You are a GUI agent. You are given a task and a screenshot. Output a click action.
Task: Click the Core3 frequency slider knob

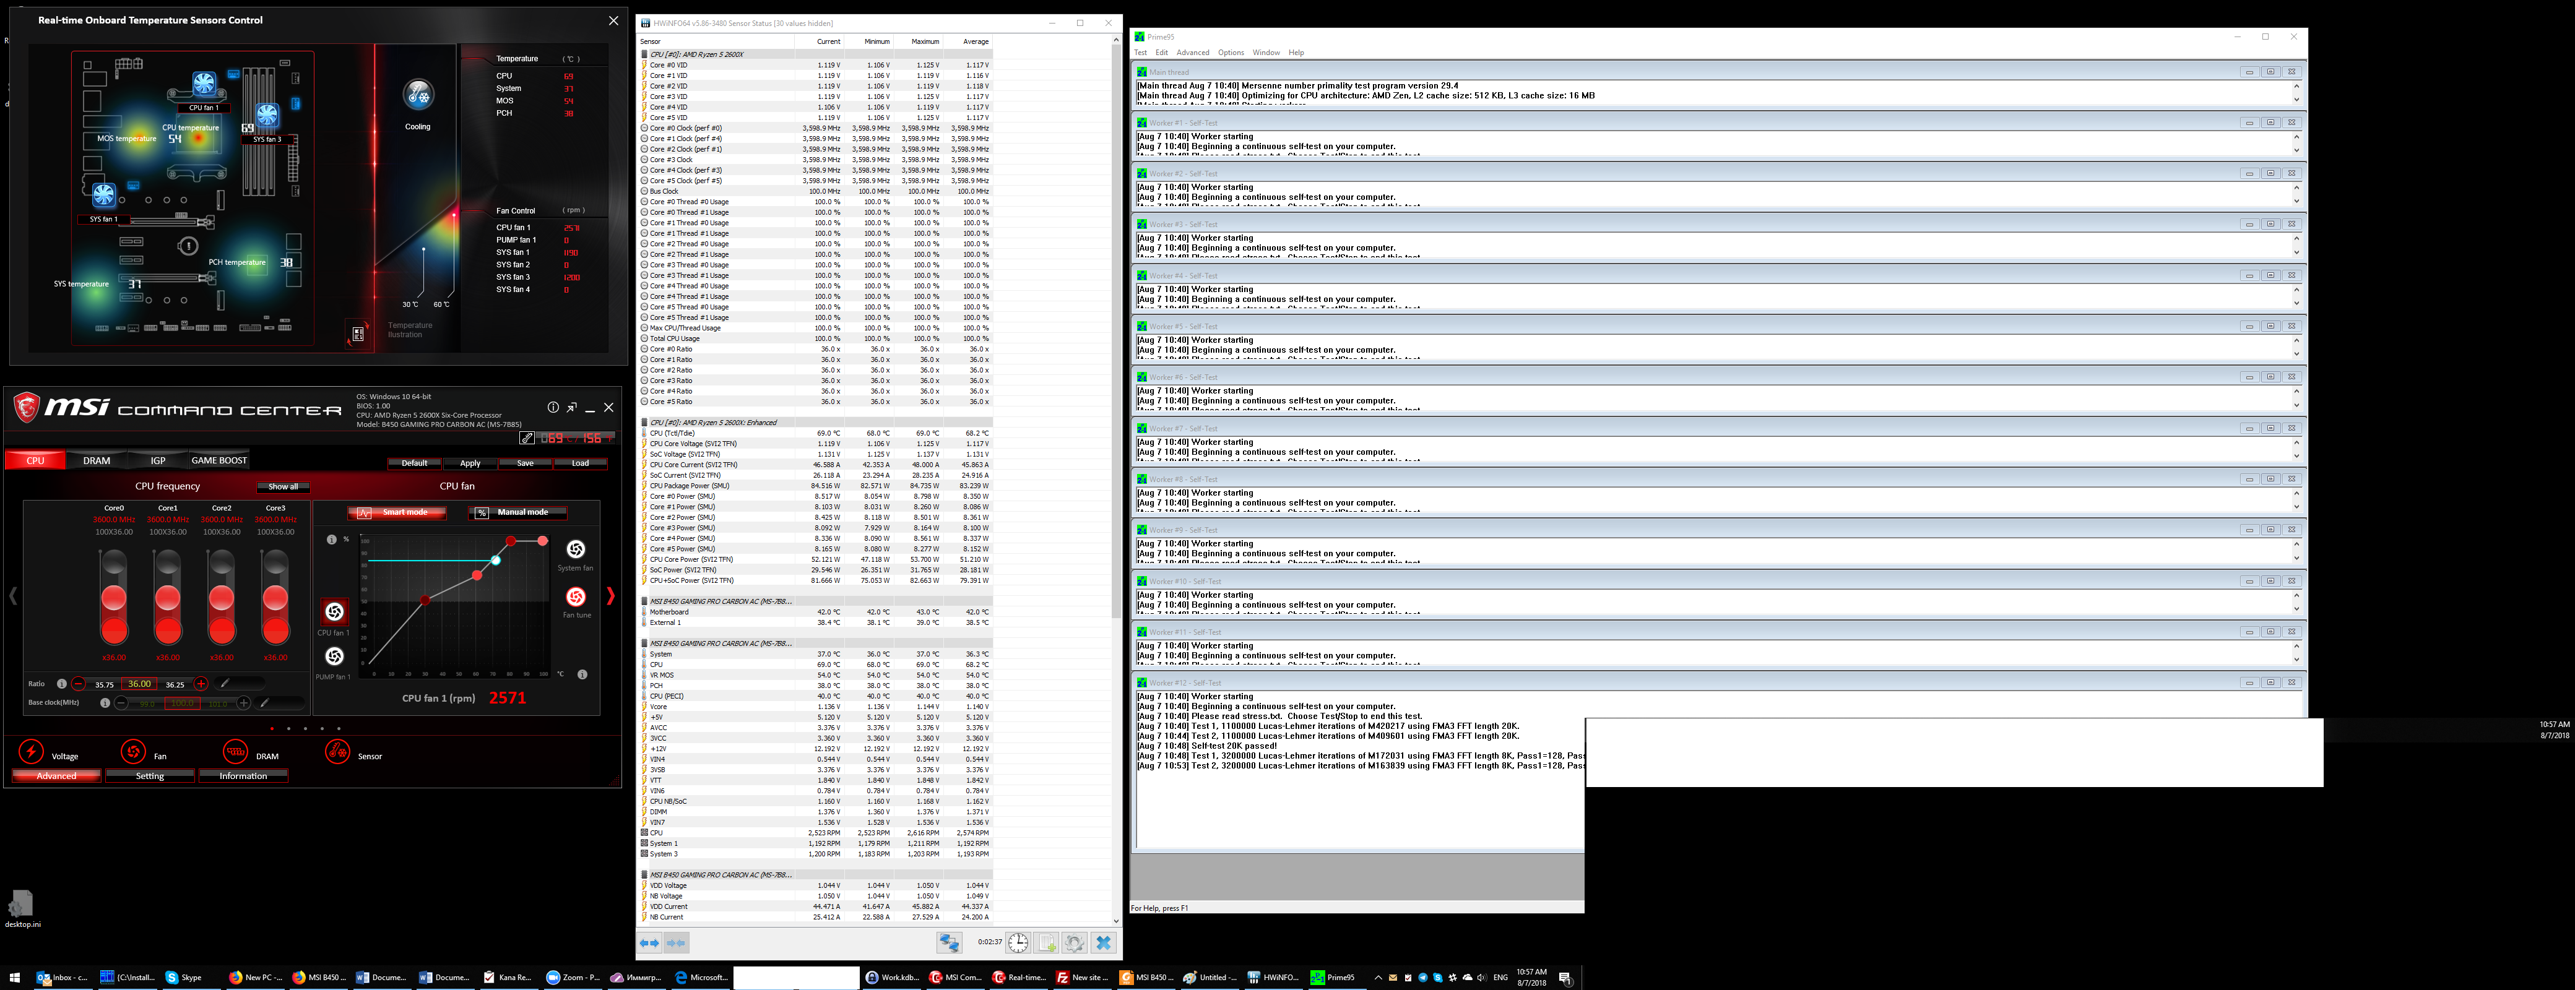click(275, 598)
